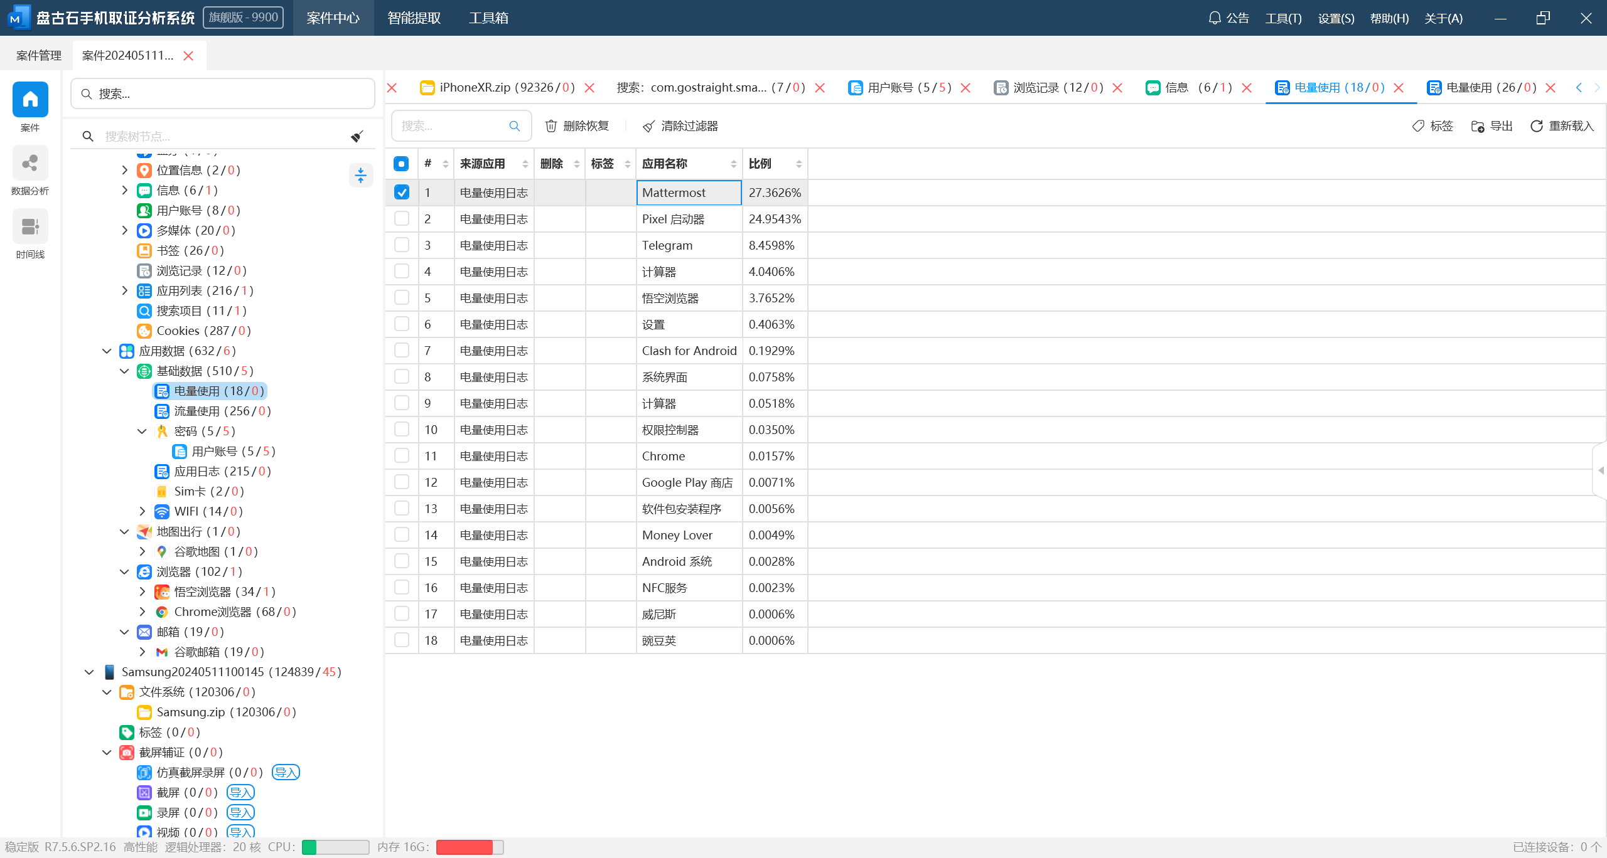The height and width of the screenshot is (858, 1607).
Task: Click the collapse-all tree icon
Action: coord(360,175)
